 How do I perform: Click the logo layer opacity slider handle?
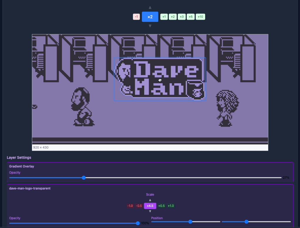coord(138,223)
